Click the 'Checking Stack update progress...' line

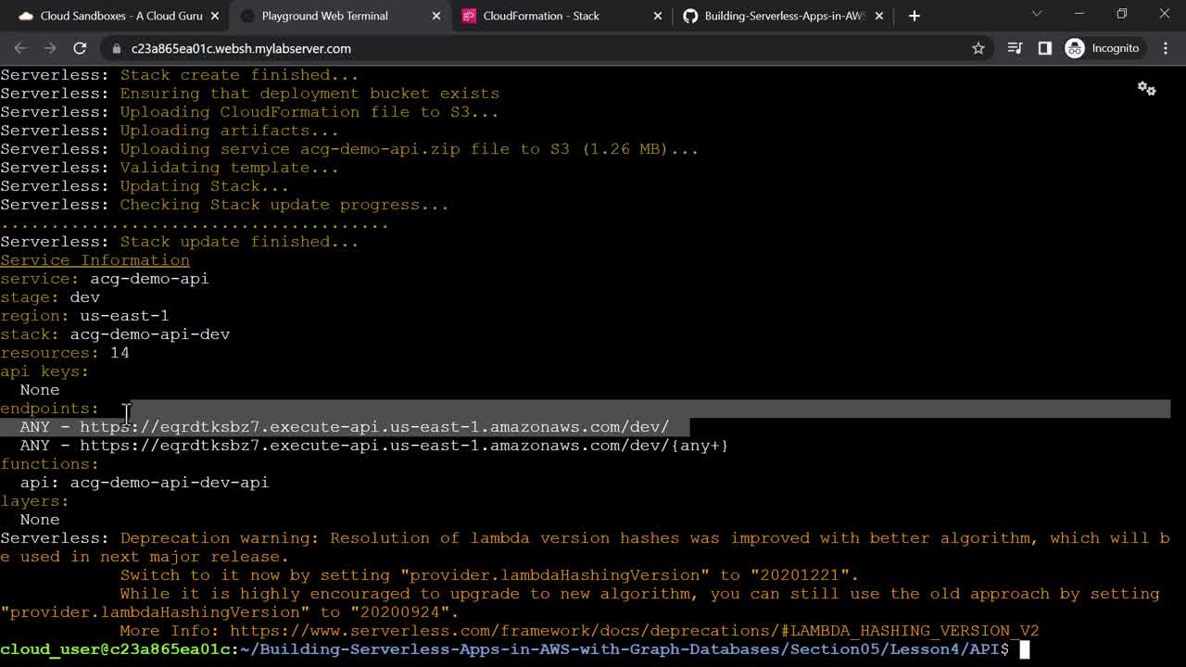tap(224, 205)
